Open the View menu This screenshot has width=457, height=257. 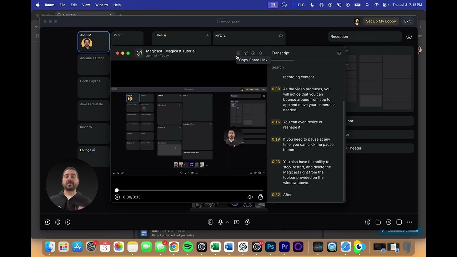click(x=86, y=5)
